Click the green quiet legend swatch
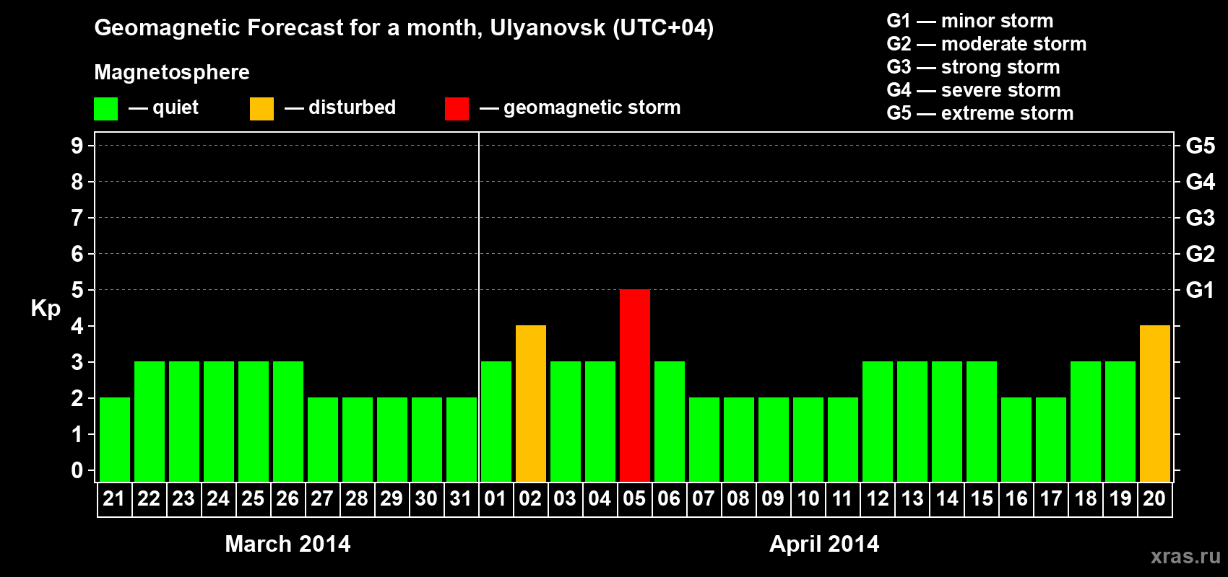1228x577 pixels. click(x=105, y=109)
